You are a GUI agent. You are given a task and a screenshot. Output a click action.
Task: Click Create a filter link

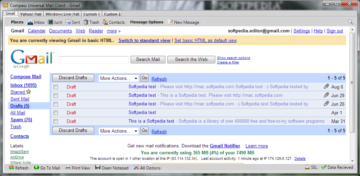coord(228,62)
